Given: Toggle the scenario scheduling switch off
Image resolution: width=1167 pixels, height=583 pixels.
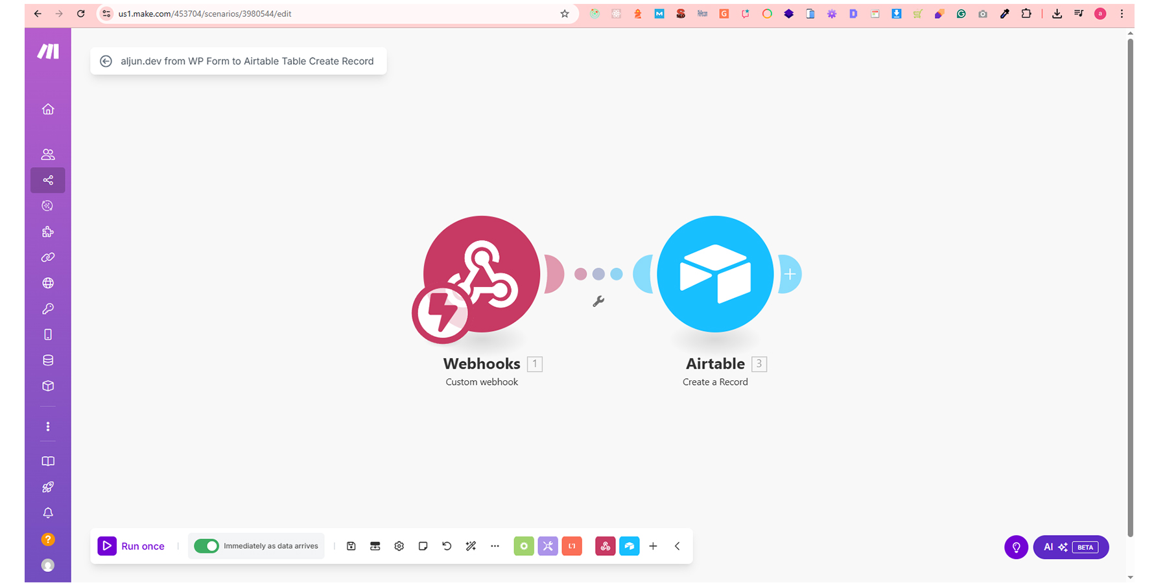Looking at the screenshot, I should [207, 546].
